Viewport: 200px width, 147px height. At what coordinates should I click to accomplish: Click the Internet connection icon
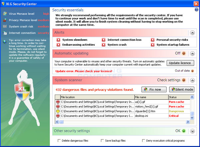coord(5,33)
